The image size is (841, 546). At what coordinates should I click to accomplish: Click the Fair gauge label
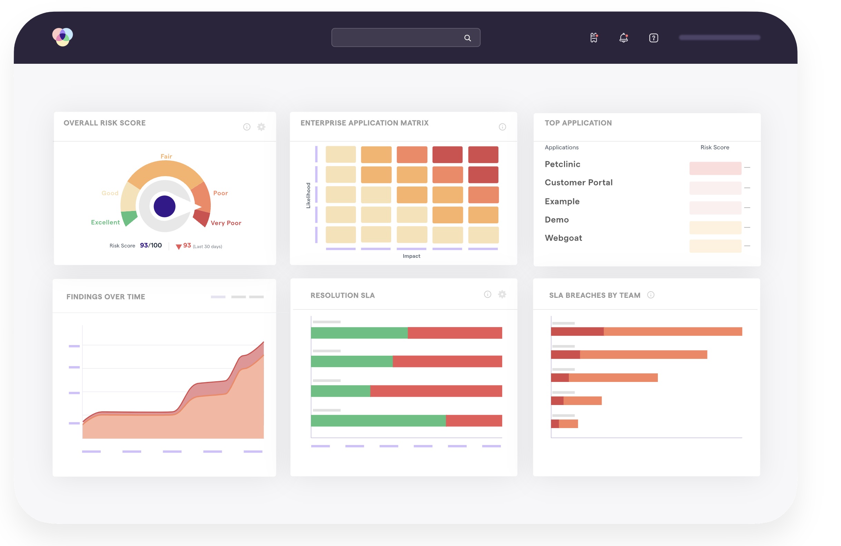point(166,156)
